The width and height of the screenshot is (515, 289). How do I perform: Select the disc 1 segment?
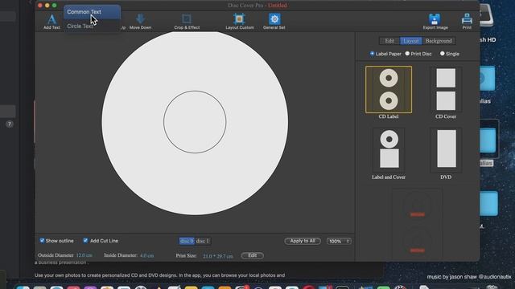(x=202, y=241)
